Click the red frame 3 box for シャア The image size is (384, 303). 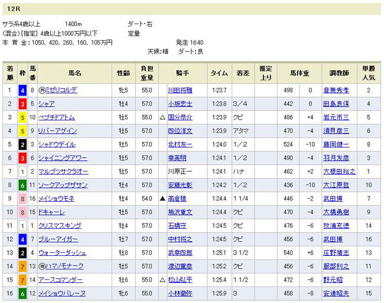[x=22, y=104]
